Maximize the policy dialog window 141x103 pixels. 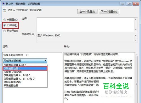click(x=129, y=4)
